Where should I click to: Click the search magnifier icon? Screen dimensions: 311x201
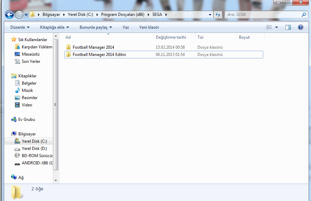[304, 15]
